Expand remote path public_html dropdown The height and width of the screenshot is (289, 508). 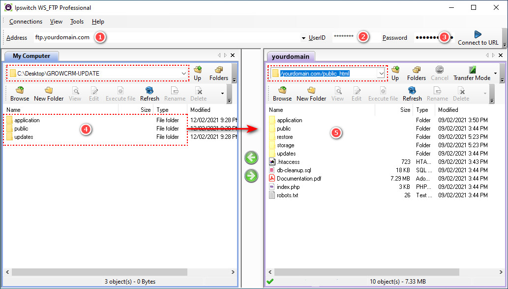(x=381, y=74)
